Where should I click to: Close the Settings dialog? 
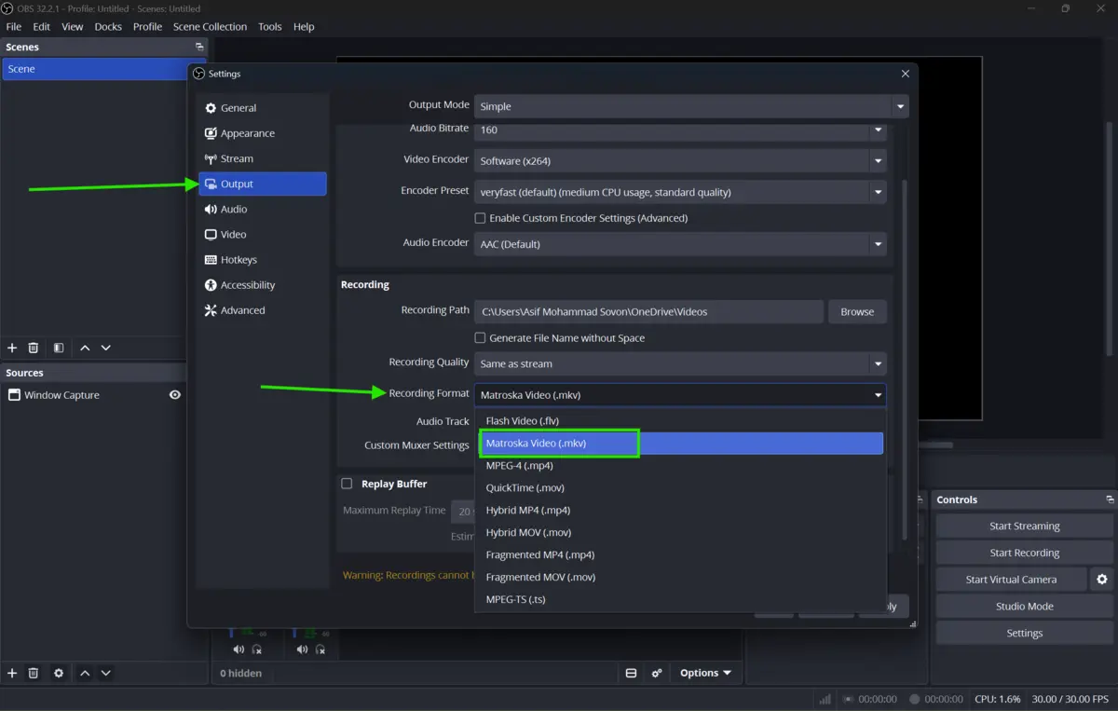point(906,74)
